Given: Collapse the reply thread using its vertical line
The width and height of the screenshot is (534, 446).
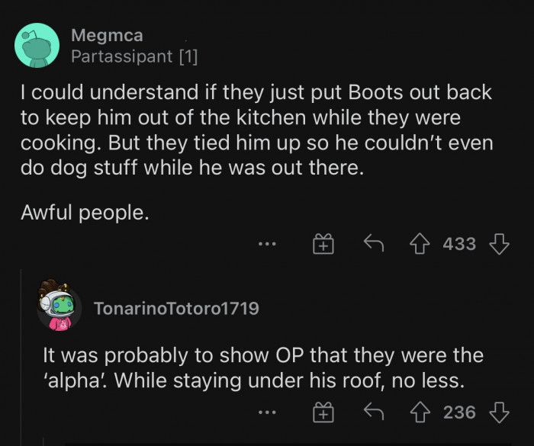Looking at the screenshot, I should click(22, 358).
